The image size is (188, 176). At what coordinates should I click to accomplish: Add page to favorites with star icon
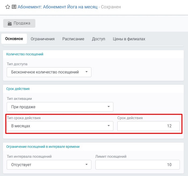(8, 7)
